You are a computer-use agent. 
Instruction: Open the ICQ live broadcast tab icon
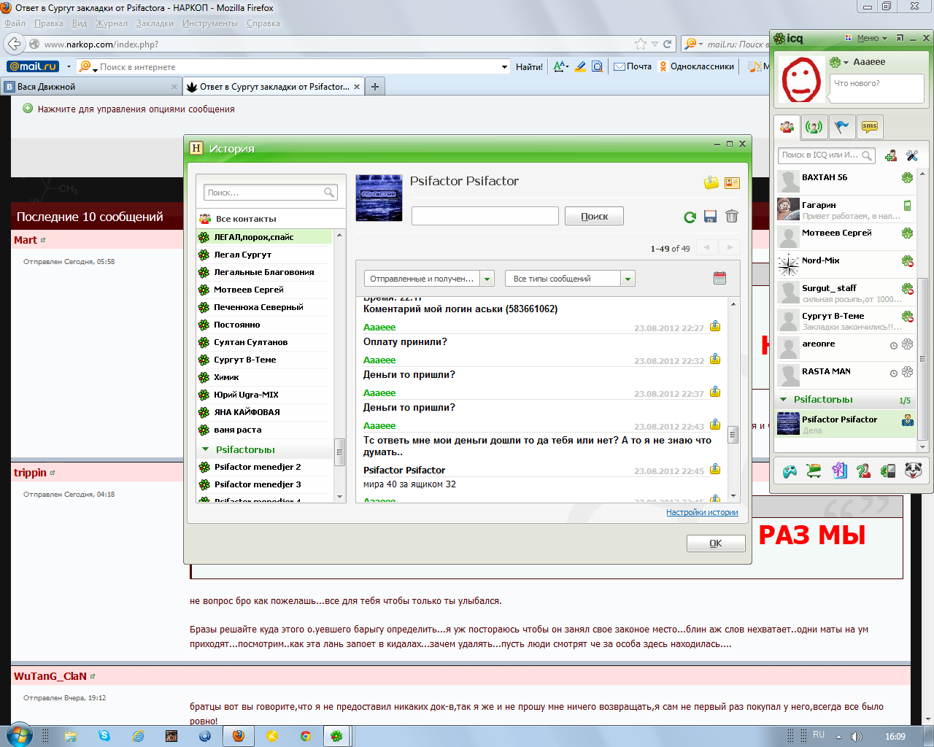point(814,127)
